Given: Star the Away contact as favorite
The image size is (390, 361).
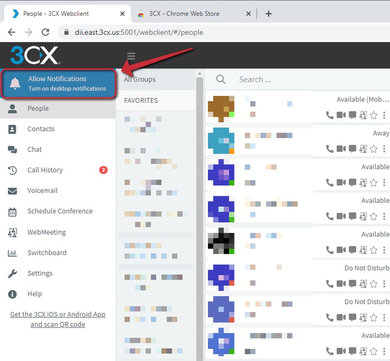Looking at the screenshot, I should click(374, 149).
